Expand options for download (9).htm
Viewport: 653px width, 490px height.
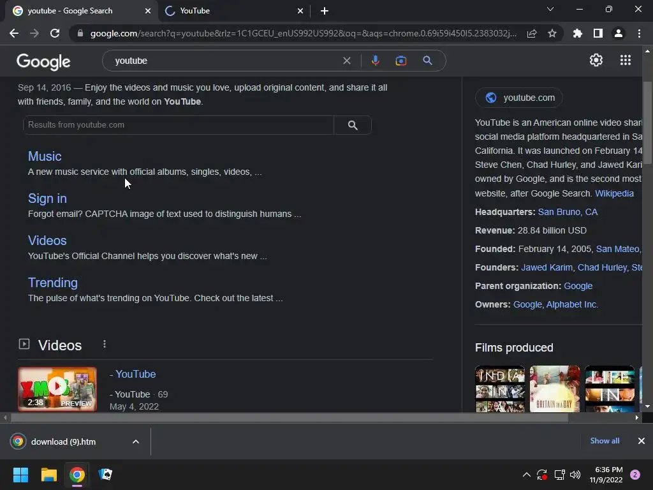point(136,442)
